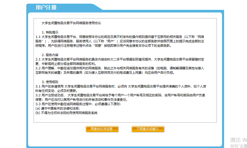Click clause 1.1 about 网络服务 terms
This screenshot has width=247, height=148.
point(120,41)
